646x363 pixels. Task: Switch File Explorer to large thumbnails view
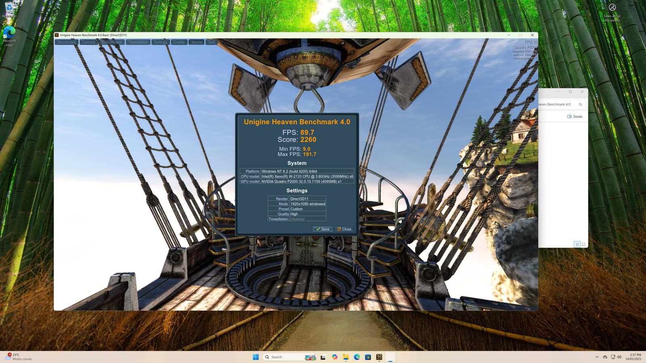[583, 244]
